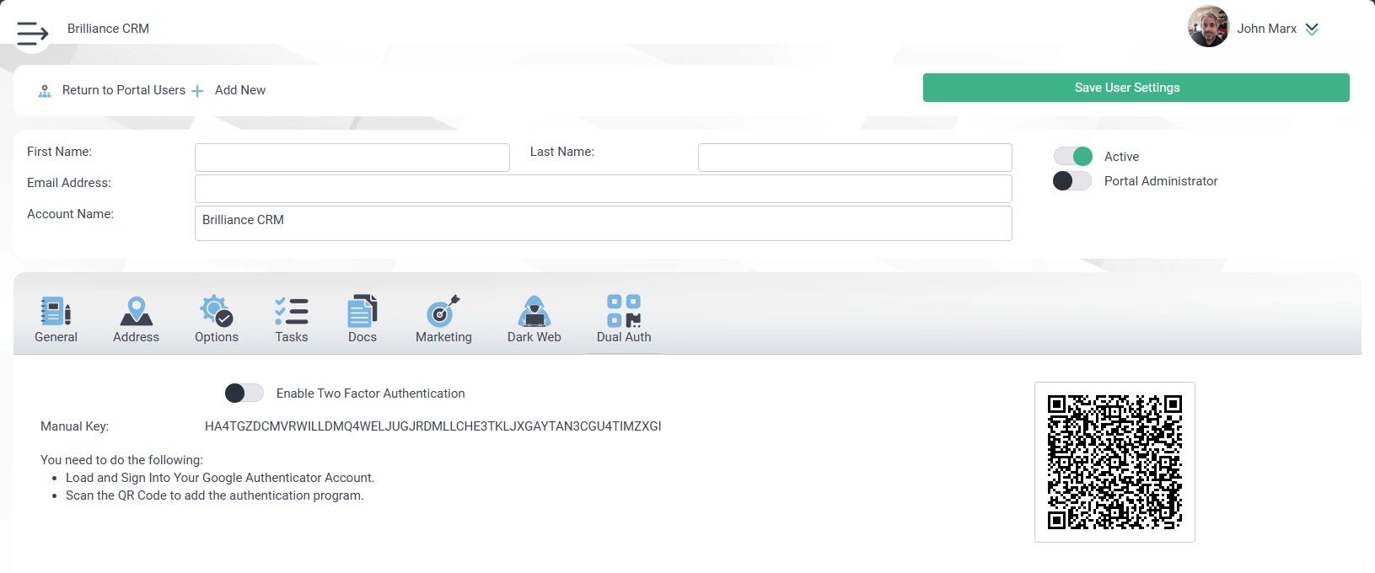The height and width of the screenshot is (573, 1375).
Task: Enable Two Factor Authentication toggle
Action: (x=244, y=394)
